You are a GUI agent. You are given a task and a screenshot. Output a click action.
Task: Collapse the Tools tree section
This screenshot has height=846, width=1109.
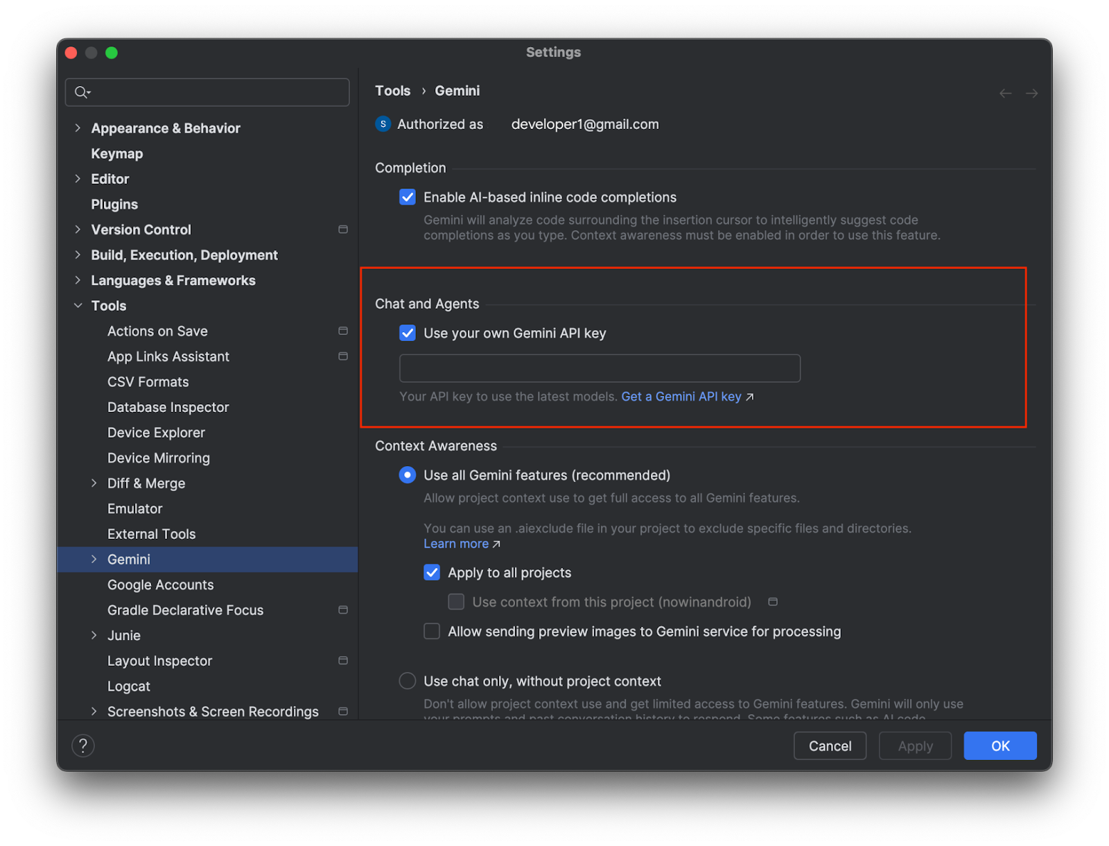coord(78,305)
